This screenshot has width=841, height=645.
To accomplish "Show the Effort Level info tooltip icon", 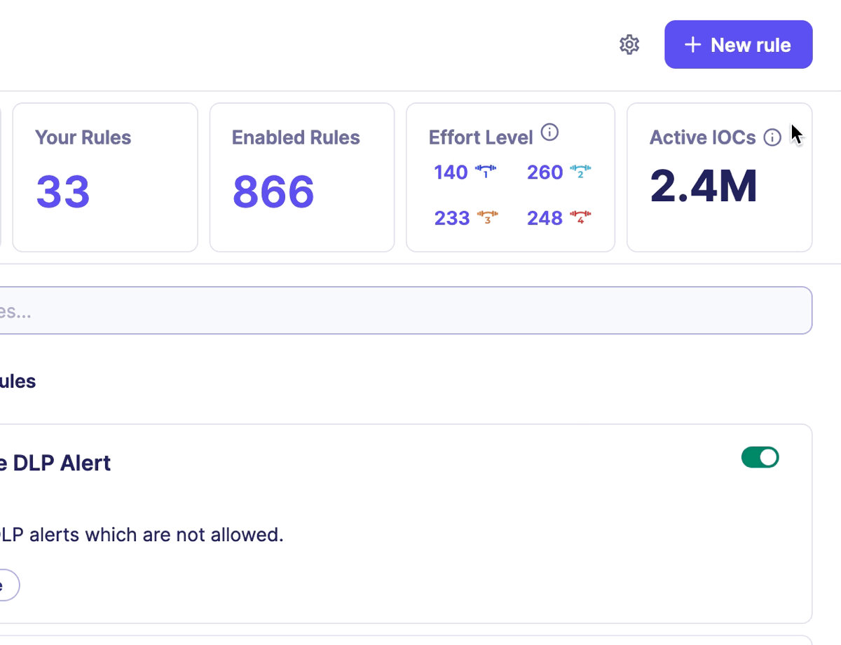I will click(x=550, y=133).
